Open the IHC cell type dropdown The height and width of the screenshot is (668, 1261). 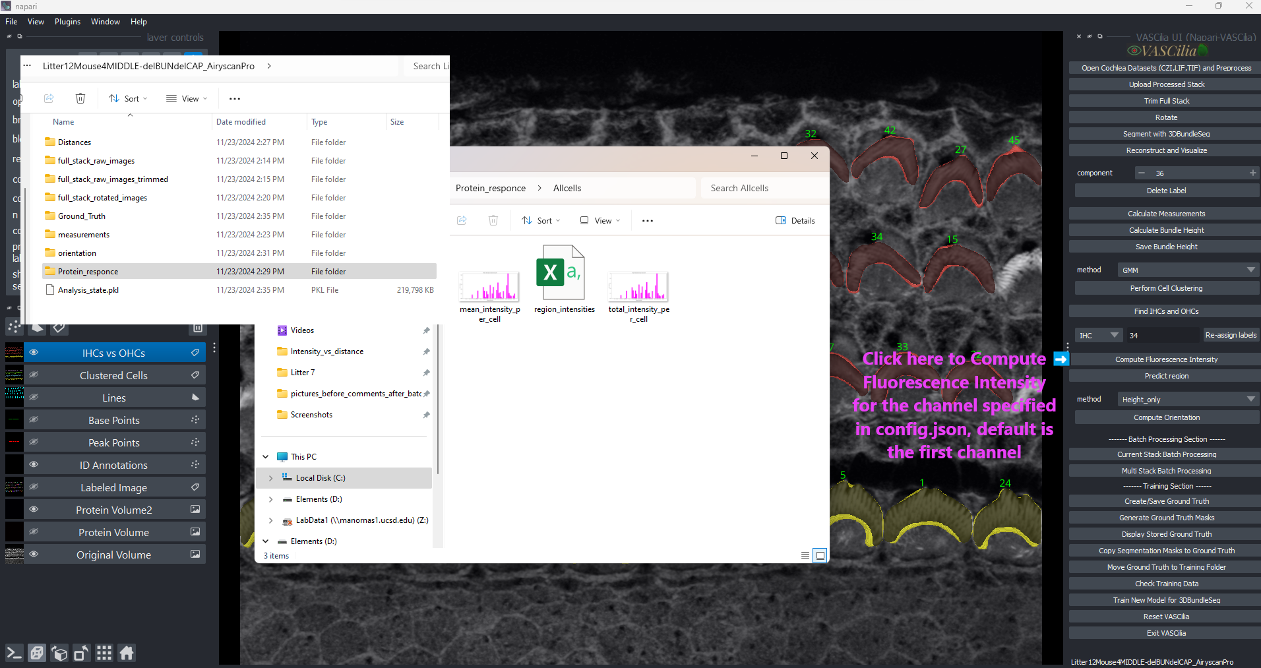click(x=1098, y=335)
